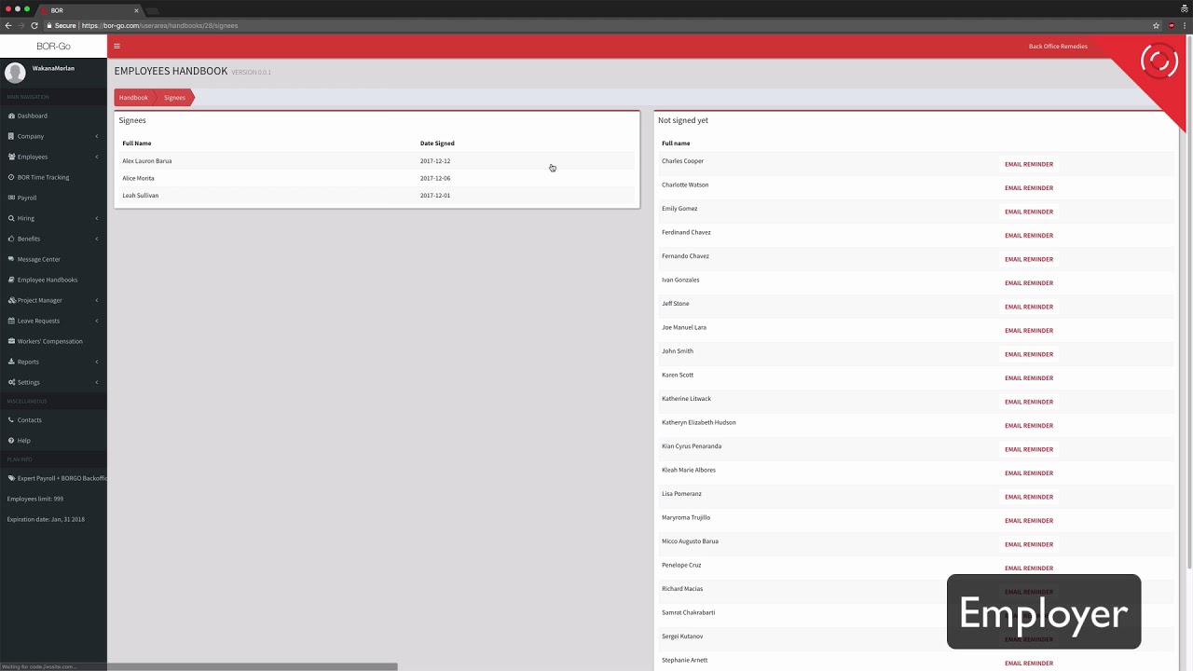
Task: Click the Contacts phone icon
Action: [11, 419]
